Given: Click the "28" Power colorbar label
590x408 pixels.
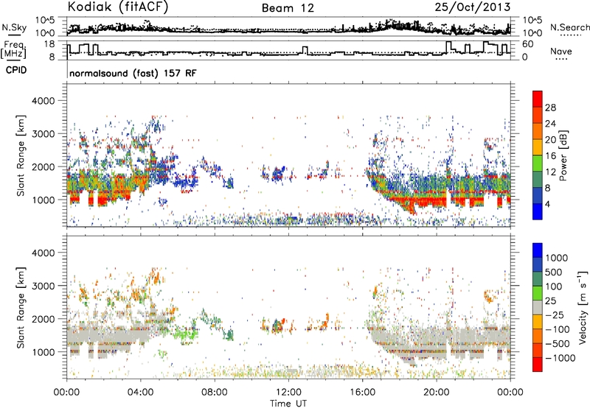Looking at the screenshot, I should (x=550, y=108).
